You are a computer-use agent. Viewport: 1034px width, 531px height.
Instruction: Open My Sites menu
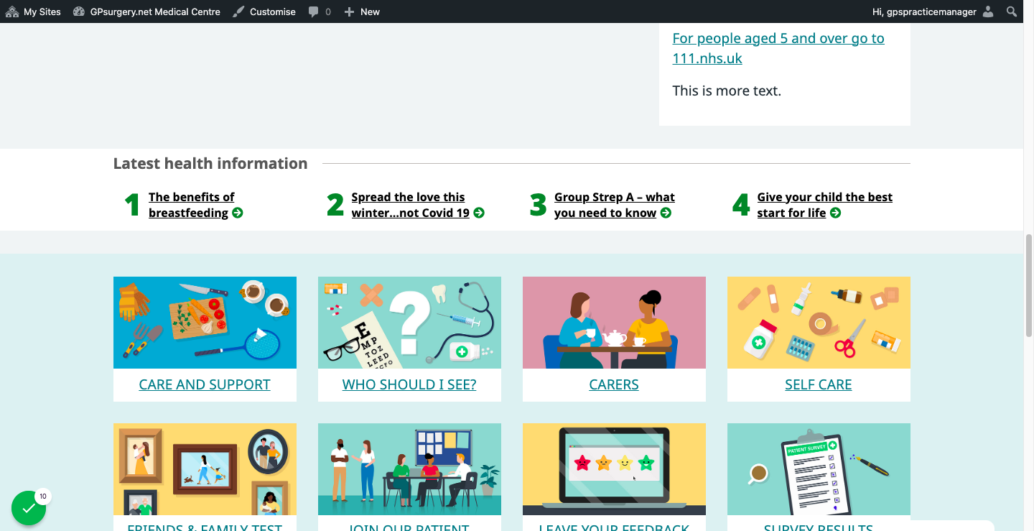[x=33, y=11]
